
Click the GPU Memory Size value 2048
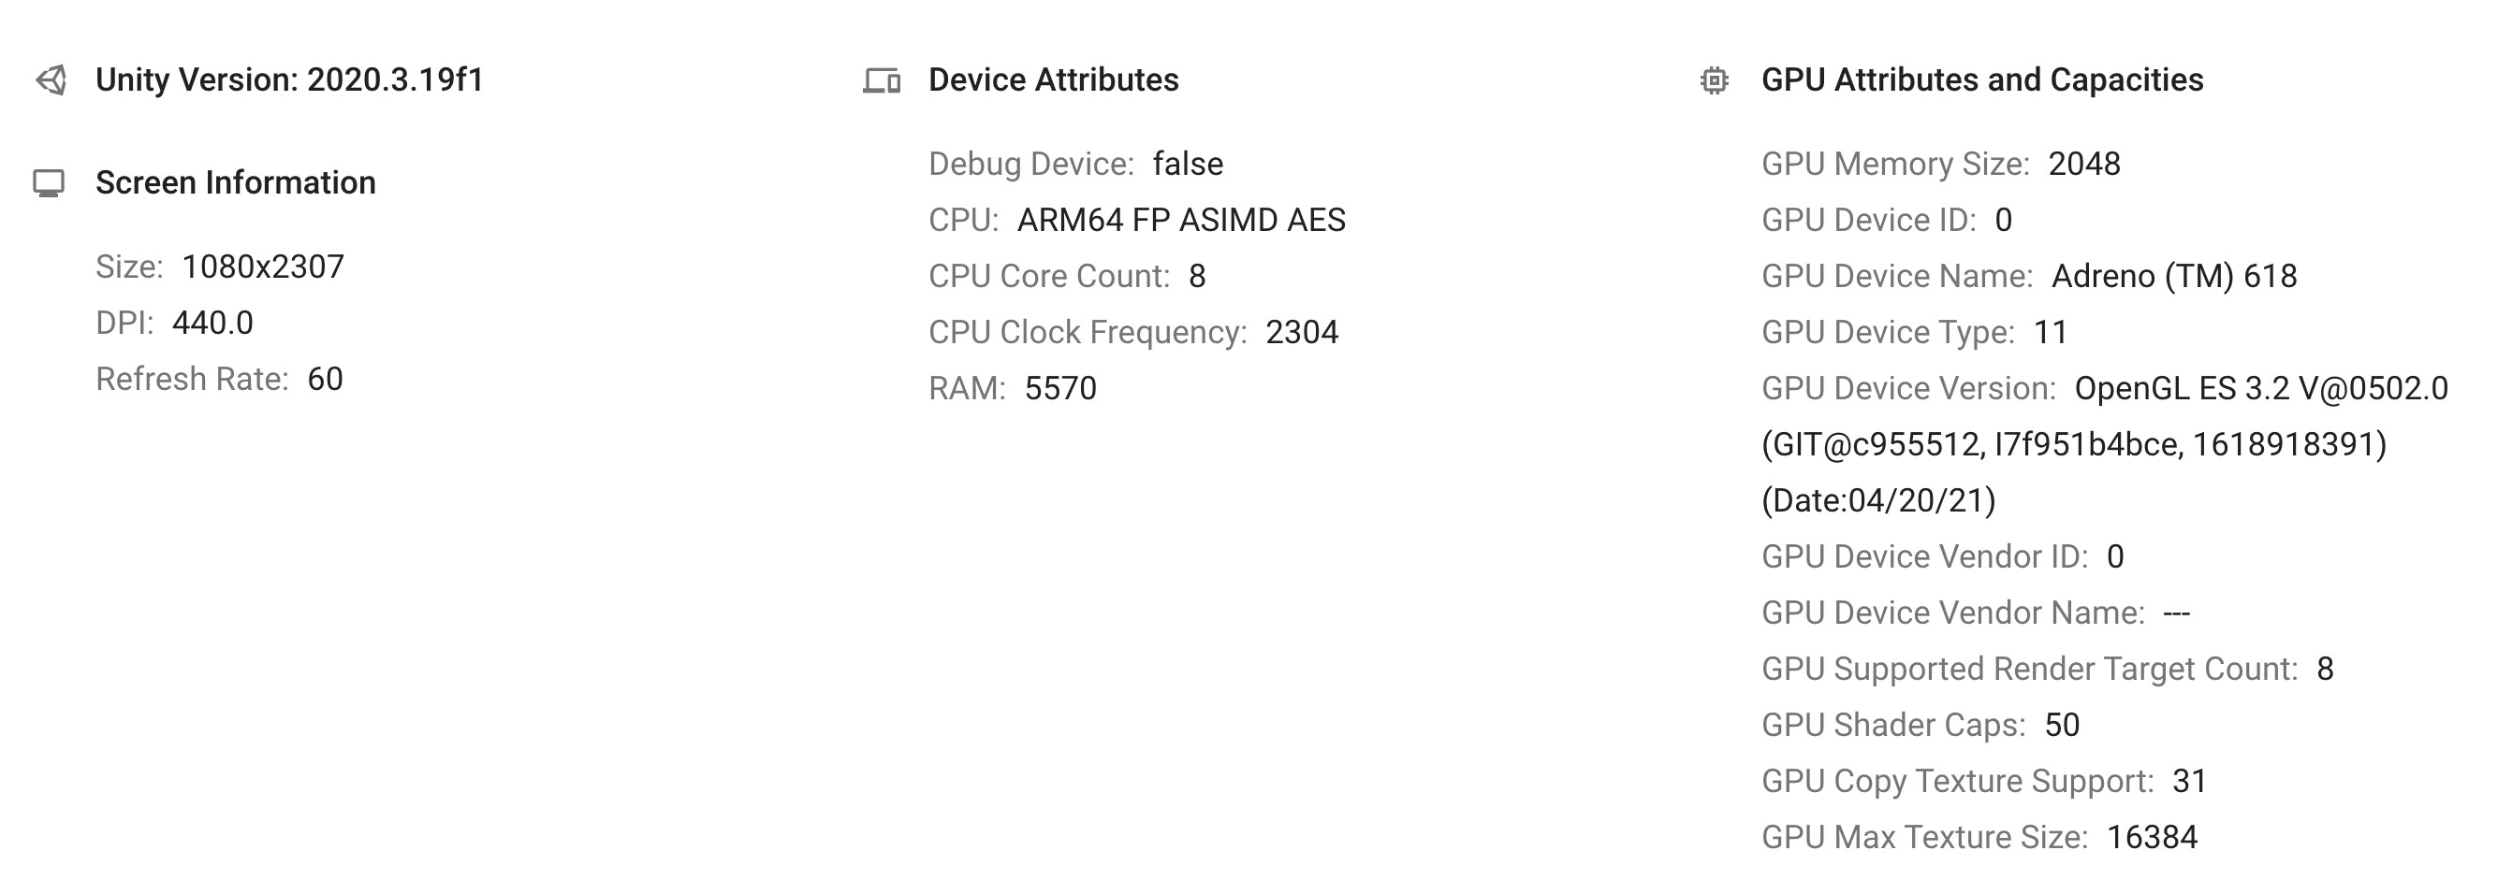(2084, 164)
